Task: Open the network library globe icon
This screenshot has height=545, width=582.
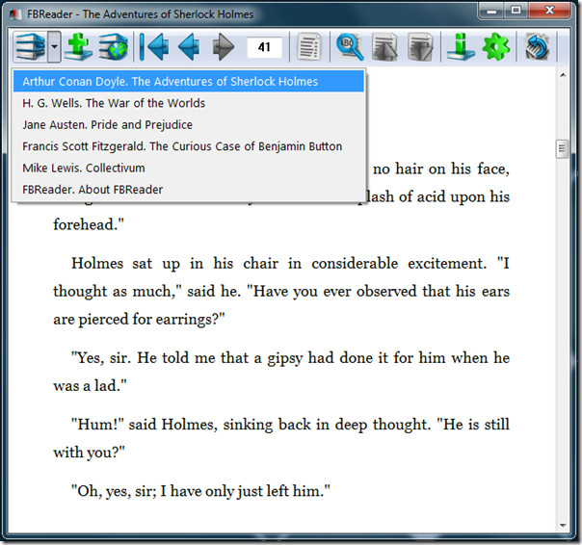Action: click(x=114, y=47)
